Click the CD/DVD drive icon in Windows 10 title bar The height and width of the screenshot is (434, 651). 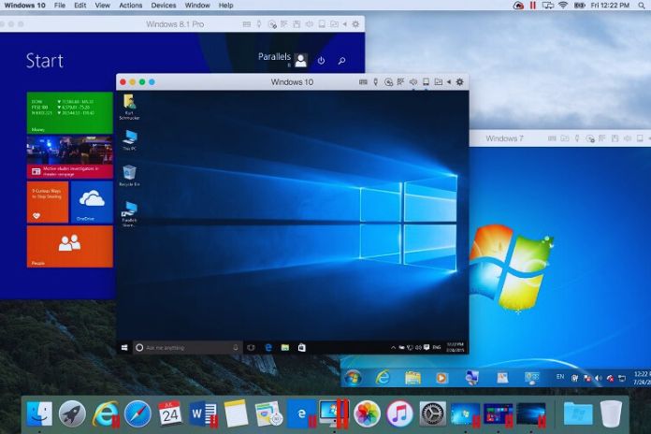(x=388, y=82)
